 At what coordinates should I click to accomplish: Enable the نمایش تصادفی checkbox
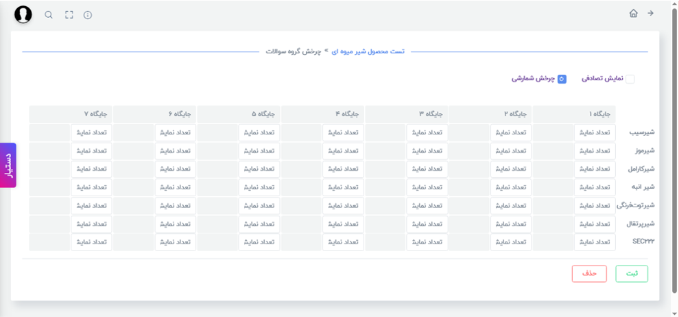630,79
